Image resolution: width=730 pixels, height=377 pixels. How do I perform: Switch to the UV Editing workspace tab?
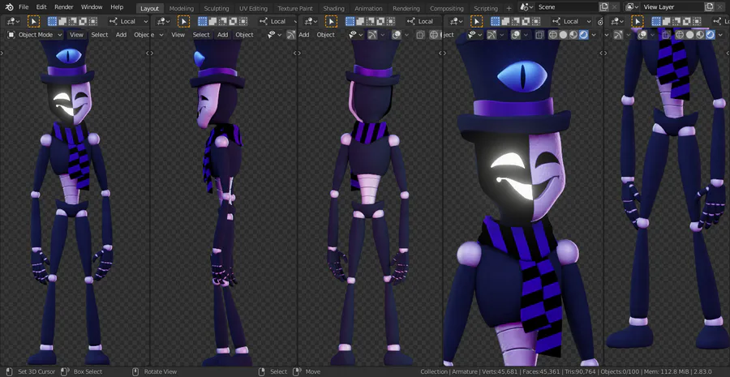point(253,8)
